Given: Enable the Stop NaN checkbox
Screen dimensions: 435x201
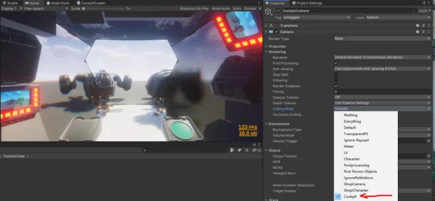Looking at the screenshot, I should coord(336,74).
